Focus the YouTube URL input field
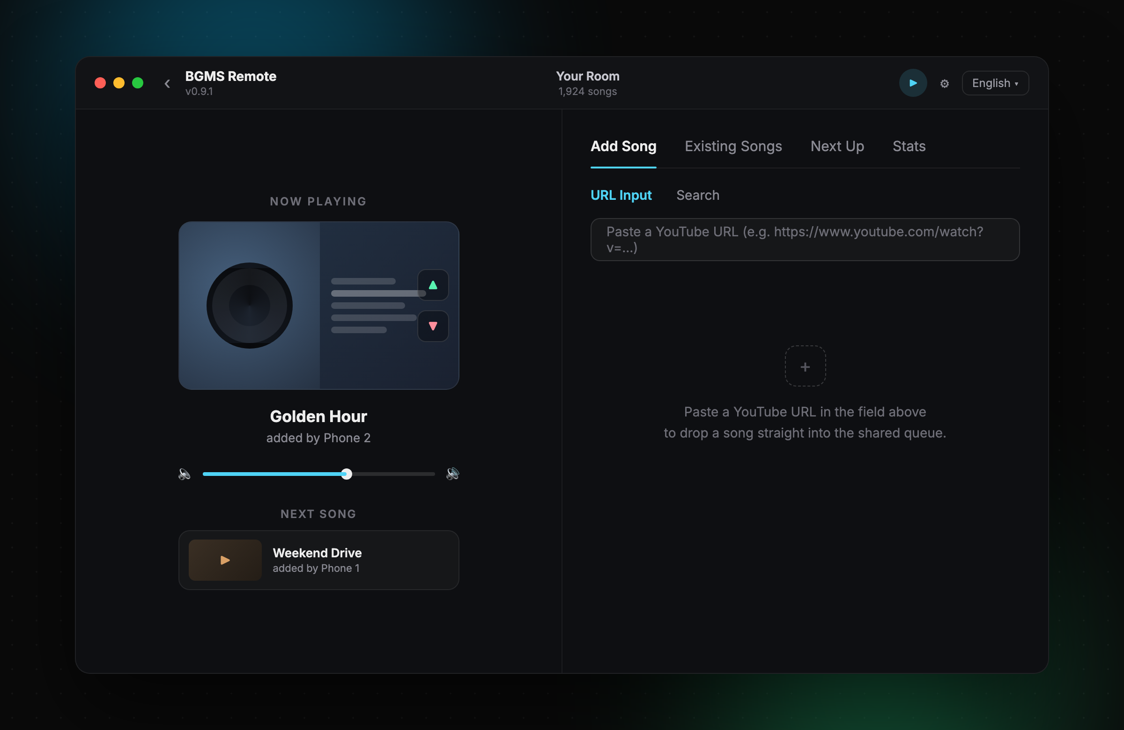This screenshot has width=1124, height=730. click(x=805, y=240)
